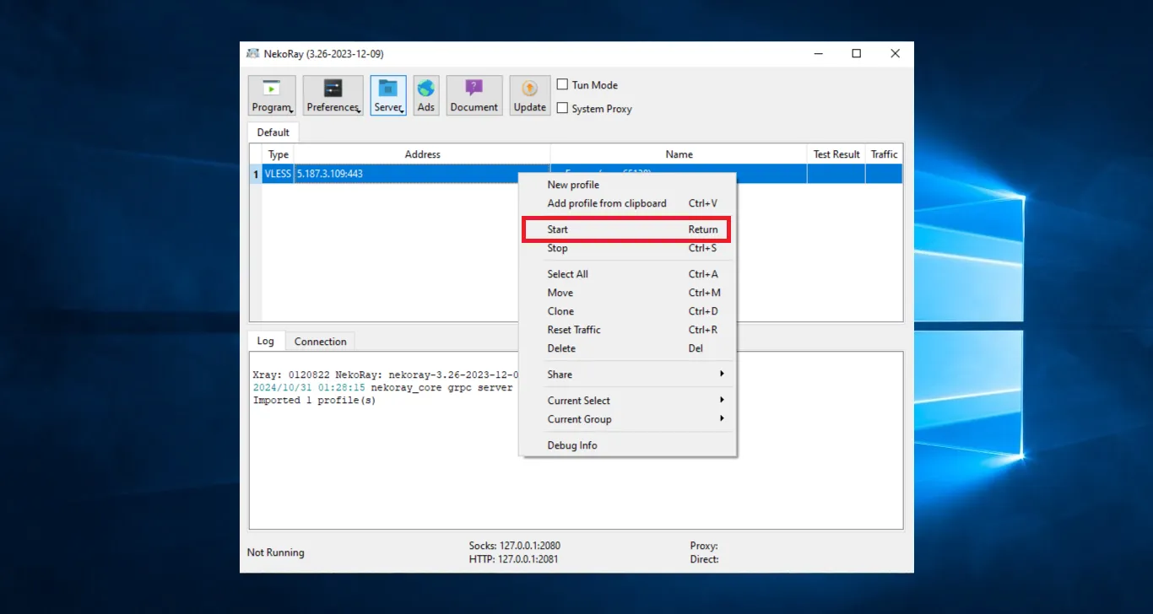
Task: Click the "Direct:" status label
Action: click(704, 559)
